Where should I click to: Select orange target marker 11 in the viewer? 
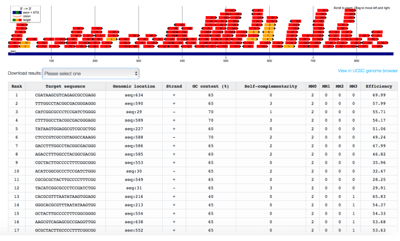(252, 39)
